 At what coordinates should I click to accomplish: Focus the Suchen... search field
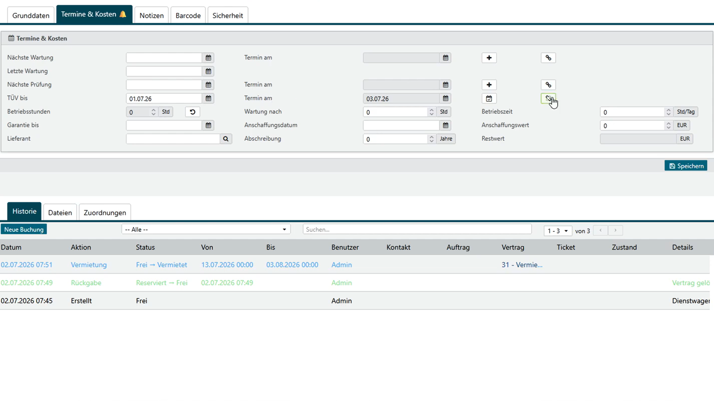(417, 229)
